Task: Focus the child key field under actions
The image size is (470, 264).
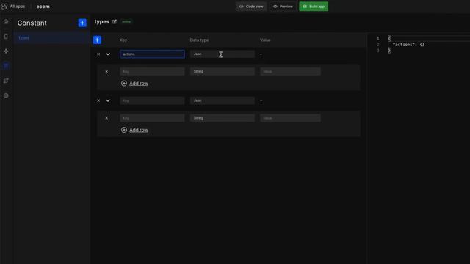Action: 152,71
